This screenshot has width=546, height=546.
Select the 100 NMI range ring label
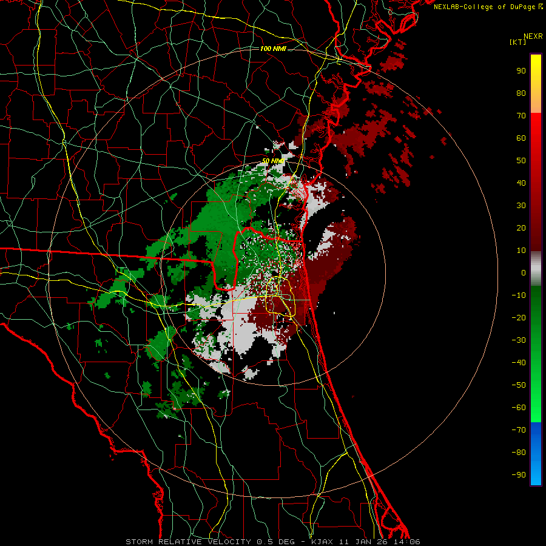[x=273, y=49]
